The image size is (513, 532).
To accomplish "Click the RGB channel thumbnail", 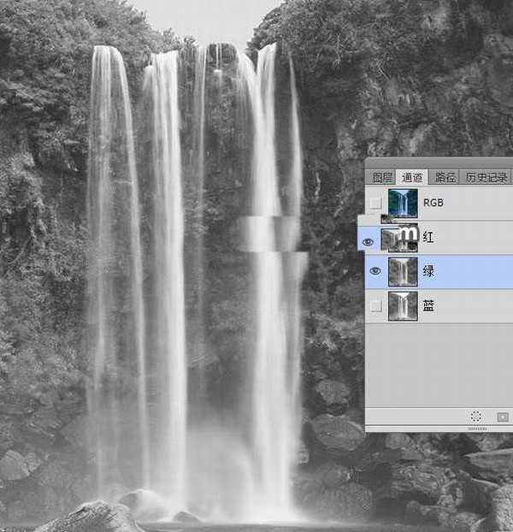I will 402,204.
